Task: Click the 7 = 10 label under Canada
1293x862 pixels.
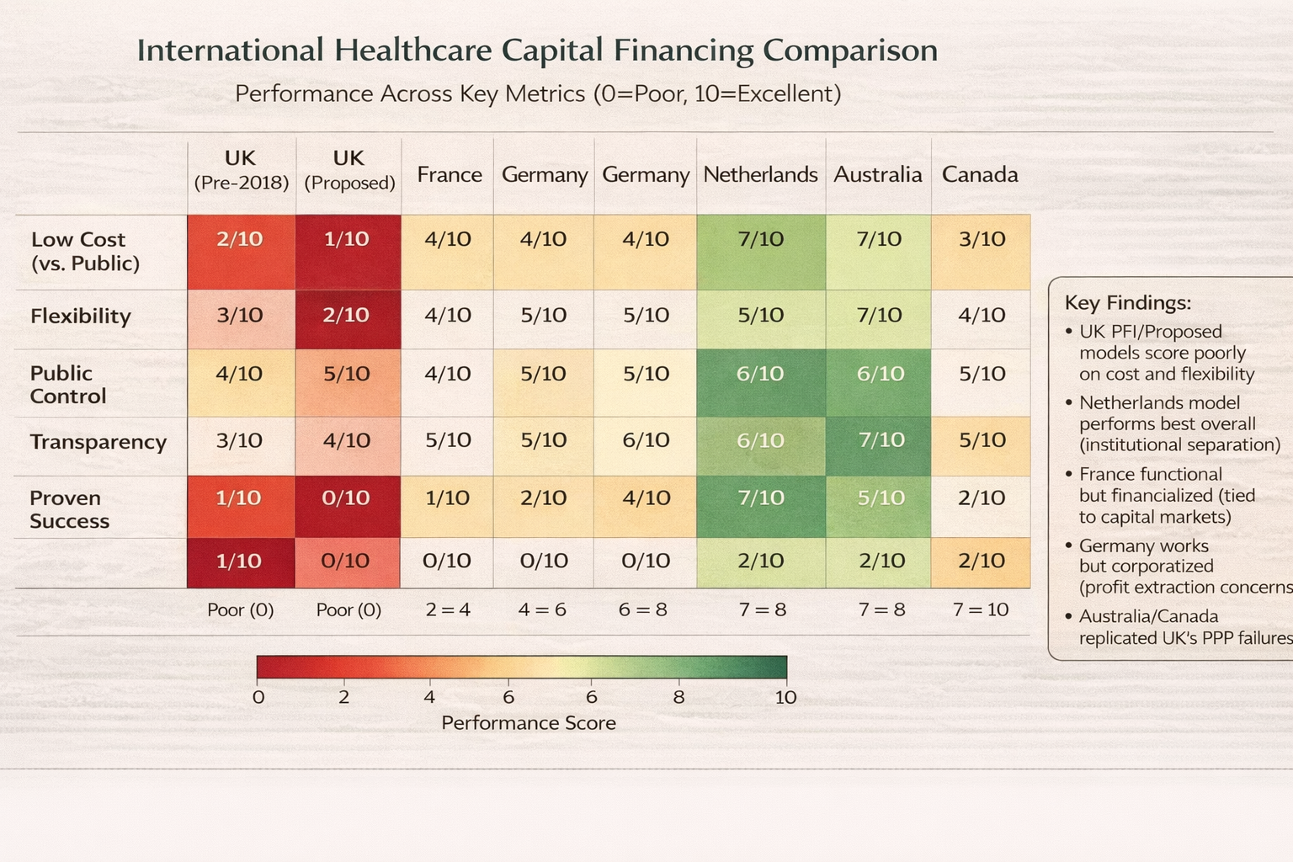Action: click(981, 609)
